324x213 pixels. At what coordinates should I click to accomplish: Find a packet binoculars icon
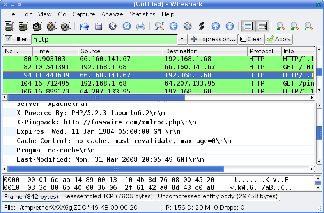pyautogui.click(x=159, y=26)
